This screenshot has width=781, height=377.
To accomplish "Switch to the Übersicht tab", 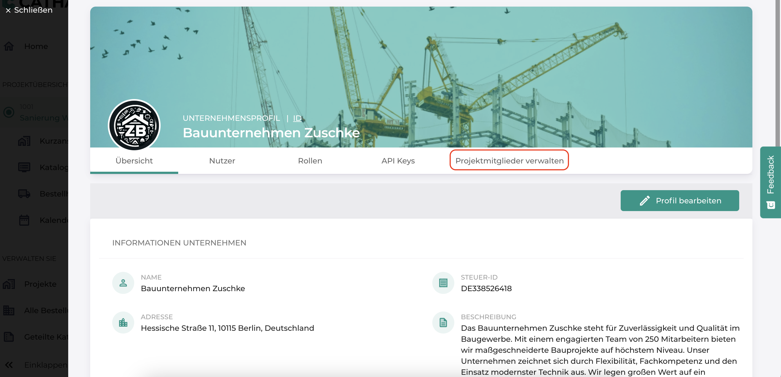I will pos(134,161).
